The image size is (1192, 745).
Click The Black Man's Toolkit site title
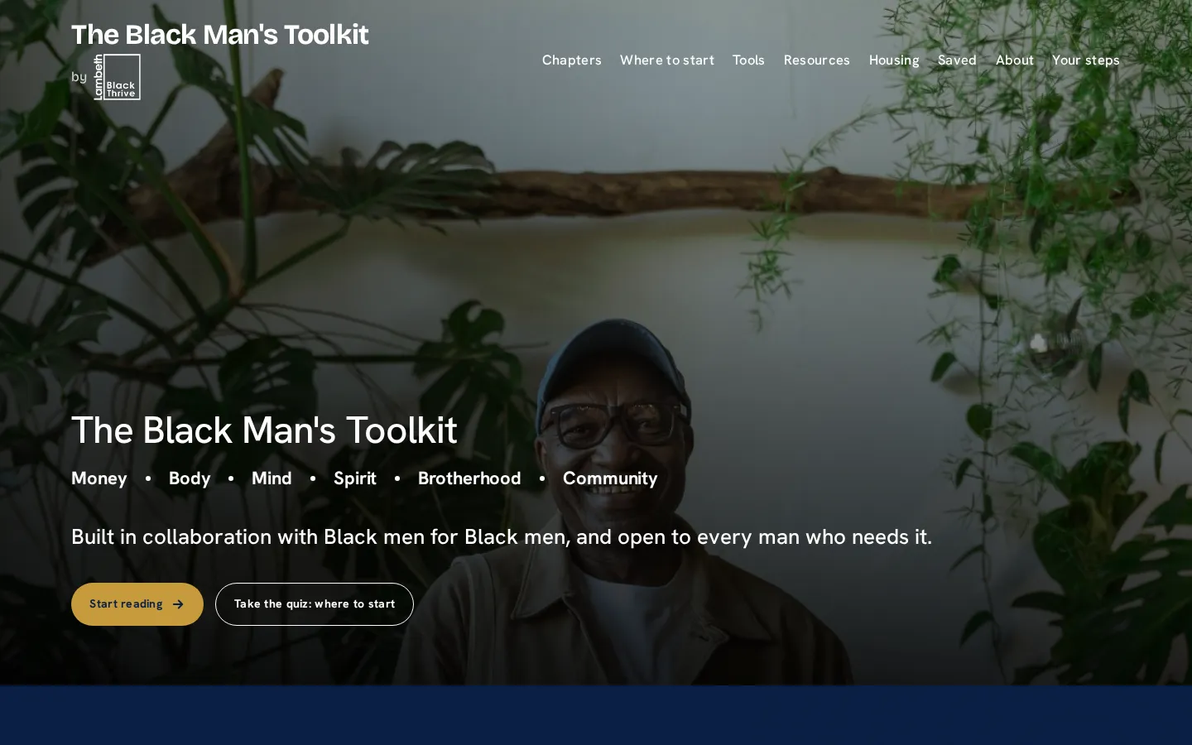(220, 35)
